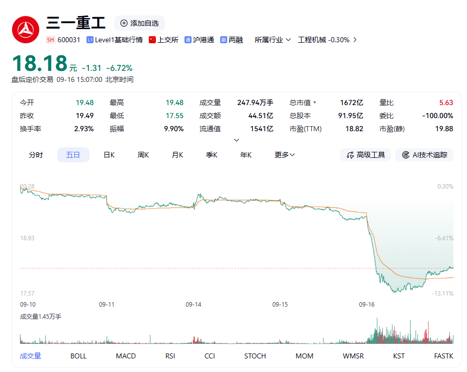Switch to 日K chart tab

pos(109,155)
